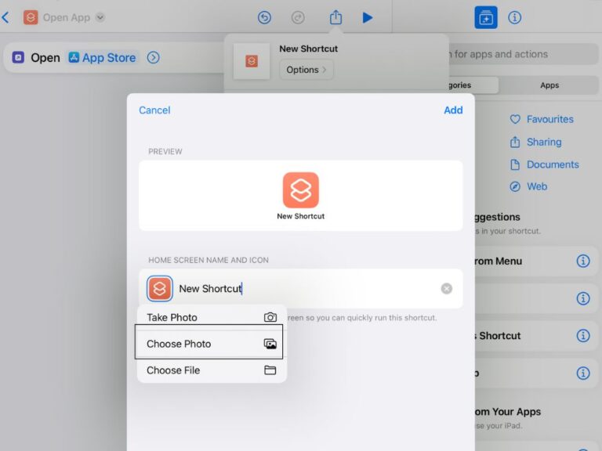
Task: Tap the compass icon next to Web
Action: [x=515, y=186]
